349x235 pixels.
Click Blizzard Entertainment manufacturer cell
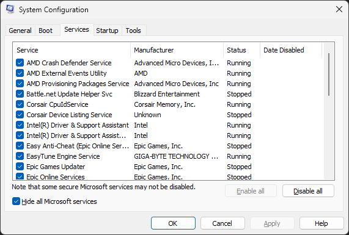click(167, 94)
